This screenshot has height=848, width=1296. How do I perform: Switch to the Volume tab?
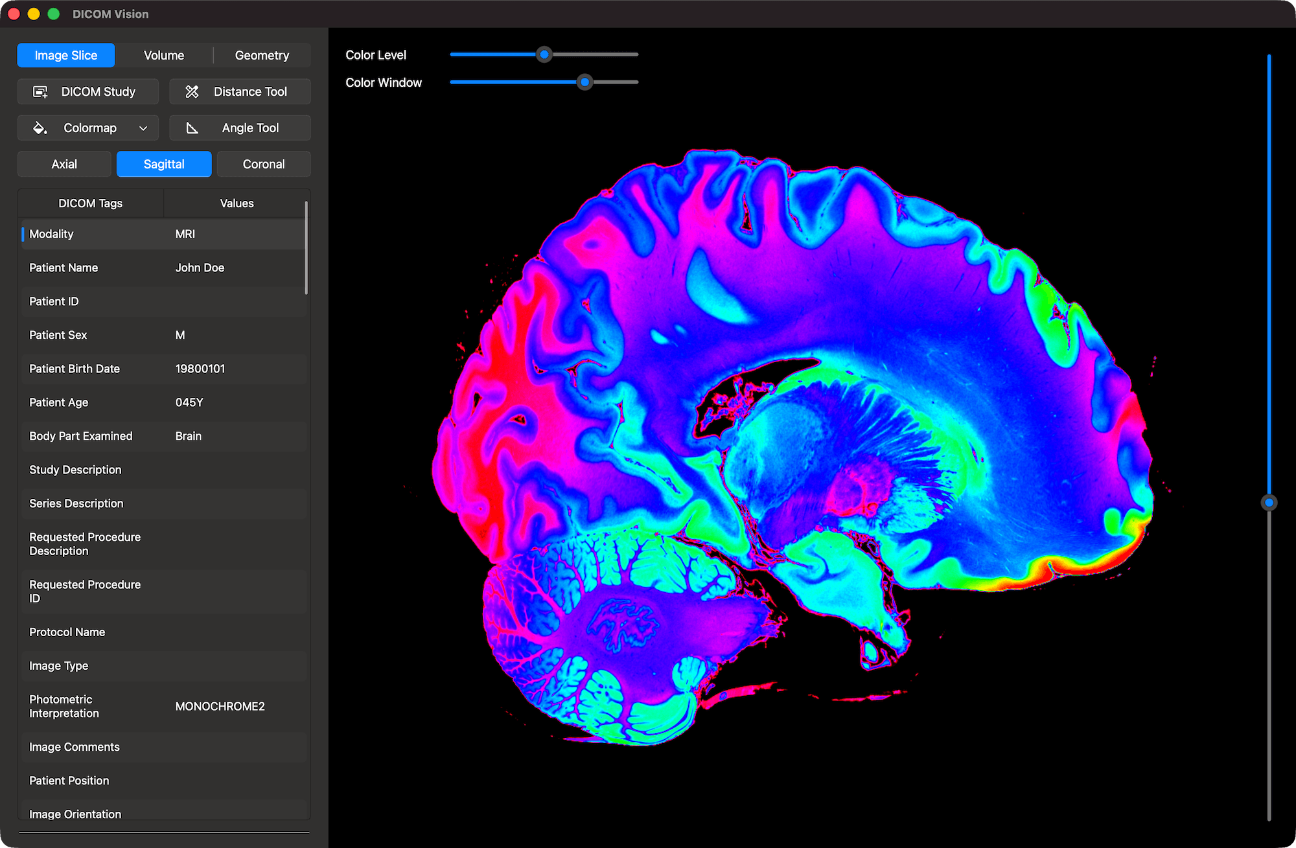[163, 55]
